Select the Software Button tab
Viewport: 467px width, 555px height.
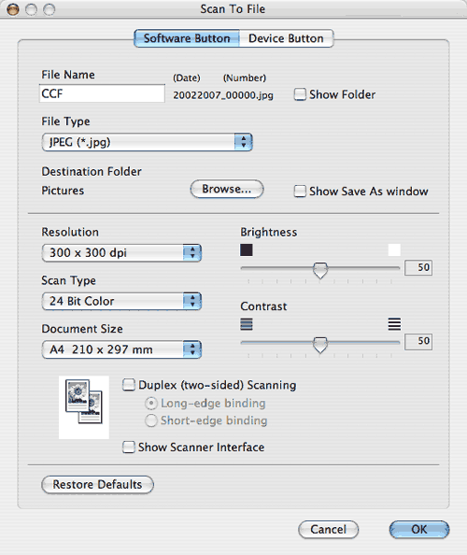click(x=187, y=38)
